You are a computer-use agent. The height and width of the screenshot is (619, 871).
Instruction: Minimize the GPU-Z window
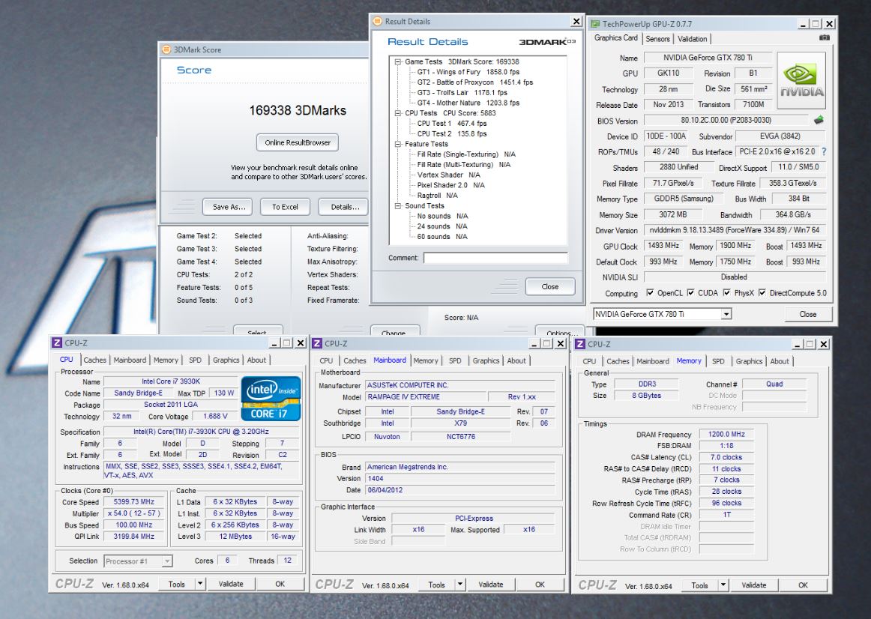pyautogui.click(x=804, y=24)
